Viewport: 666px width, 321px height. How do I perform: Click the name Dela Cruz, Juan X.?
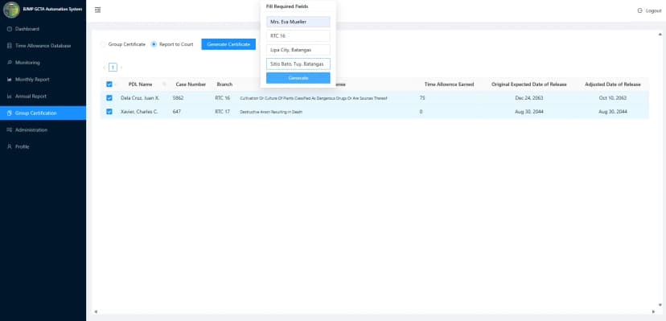(x=140, y=98)
